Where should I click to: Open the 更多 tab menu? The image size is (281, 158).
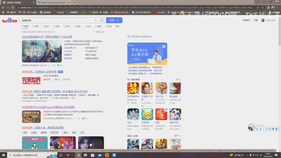click(x=118, y=26)
